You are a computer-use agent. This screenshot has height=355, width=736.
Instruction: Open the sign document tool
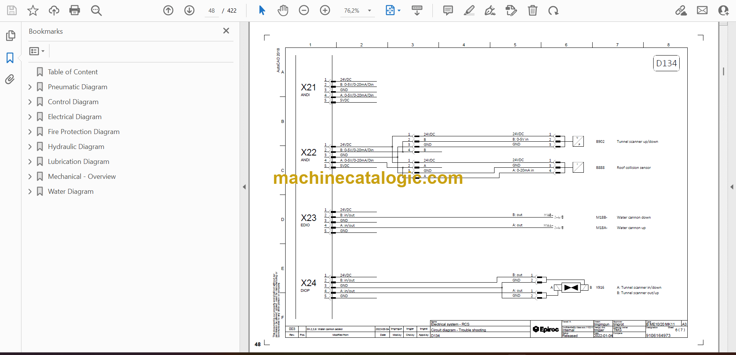tap(490, 10)
